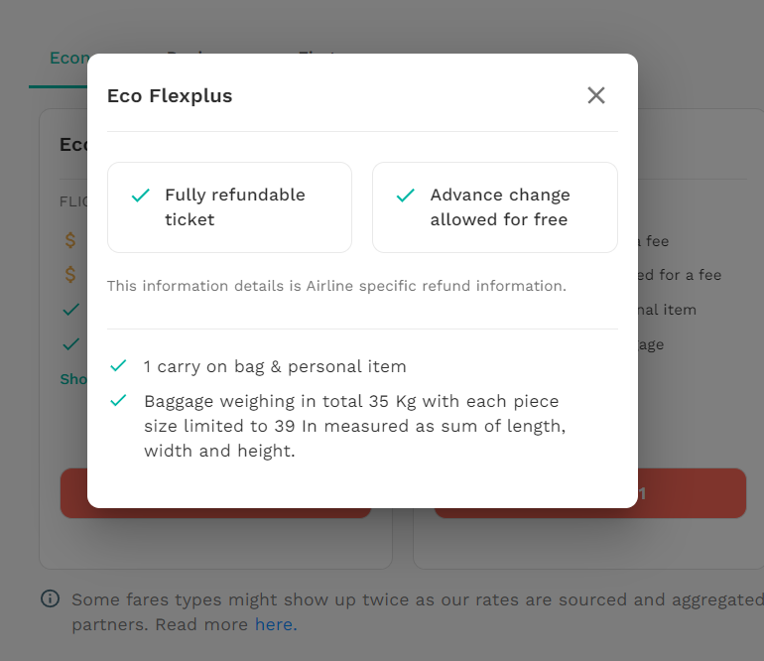The width and height of the screenshot is (764, 661).
Task: Click the baggage weight checkmark icon
Action: pos(118,400)
